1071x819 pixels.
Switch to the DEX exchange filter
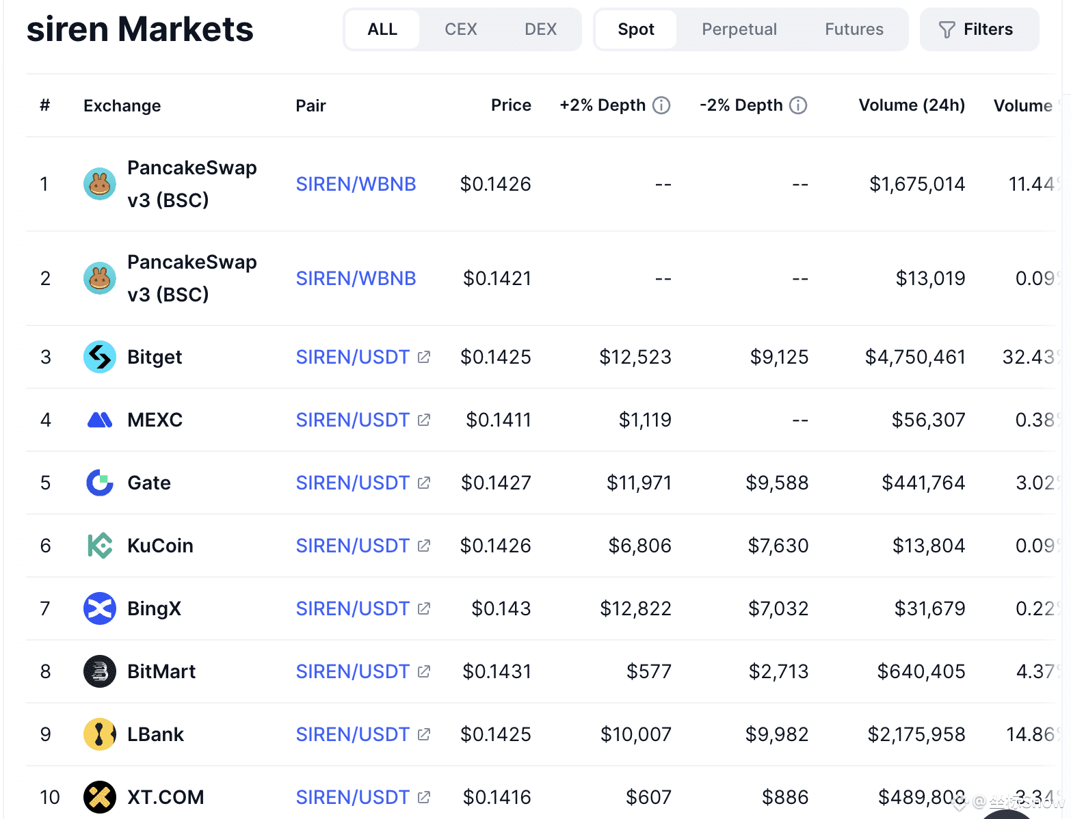click(540, 29)
